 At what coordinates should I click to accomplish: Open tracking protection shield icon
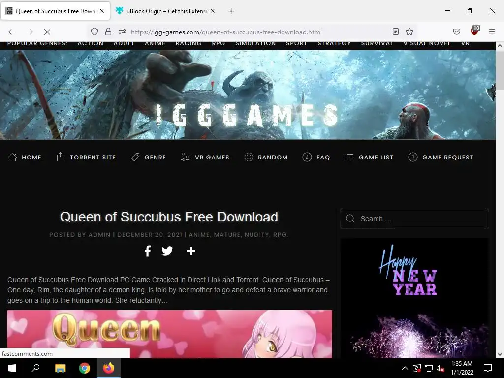[x=94, y=31]
